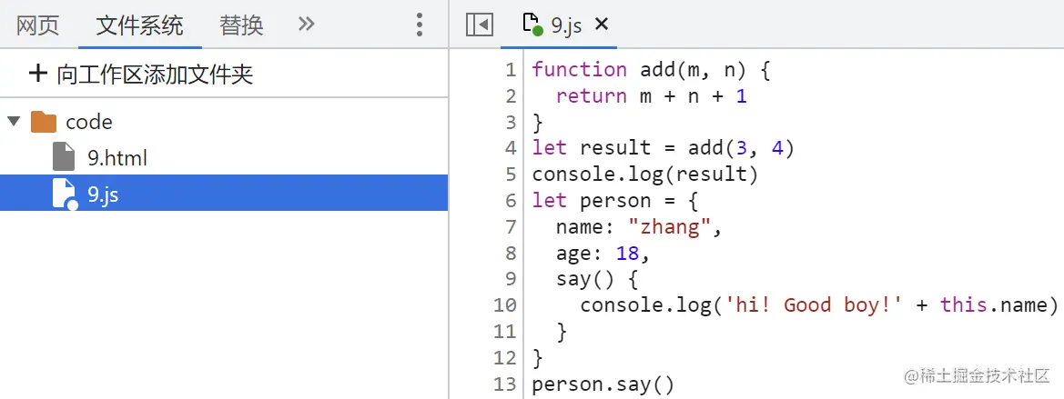Click line number 1 in gutter

click(511, 70)
